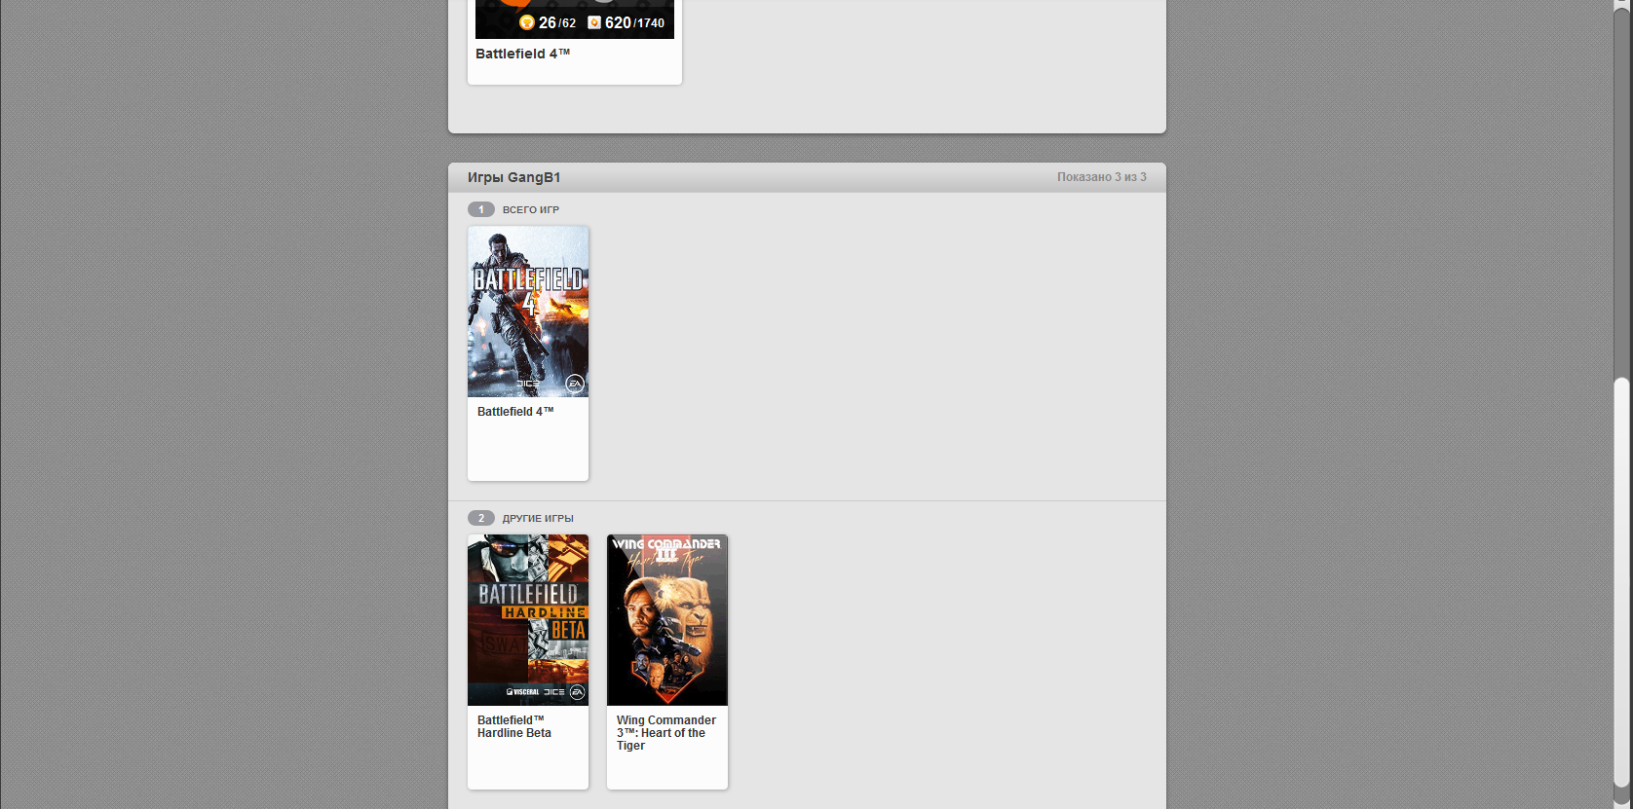This screenshot has height=809, width=1633.
Task: Click the 620/1740 points value
Action: 634,22
